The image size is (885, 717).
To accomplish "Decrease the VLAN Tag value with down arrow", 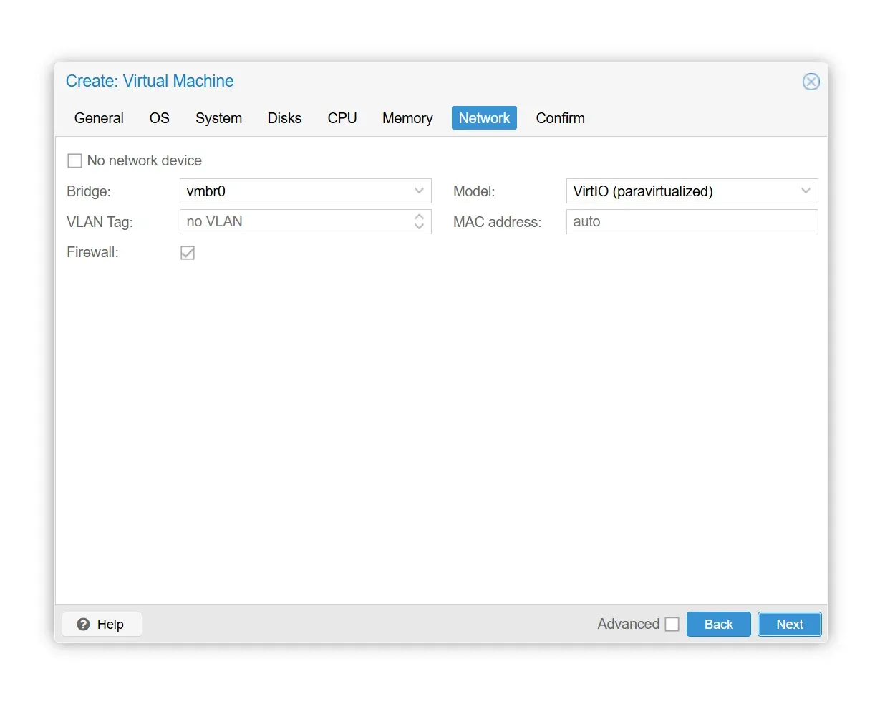I will click(x=419, y=227).
